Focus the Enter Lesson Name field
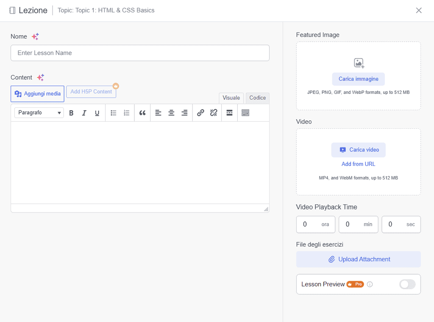The image size is (434, 322). 140,53
